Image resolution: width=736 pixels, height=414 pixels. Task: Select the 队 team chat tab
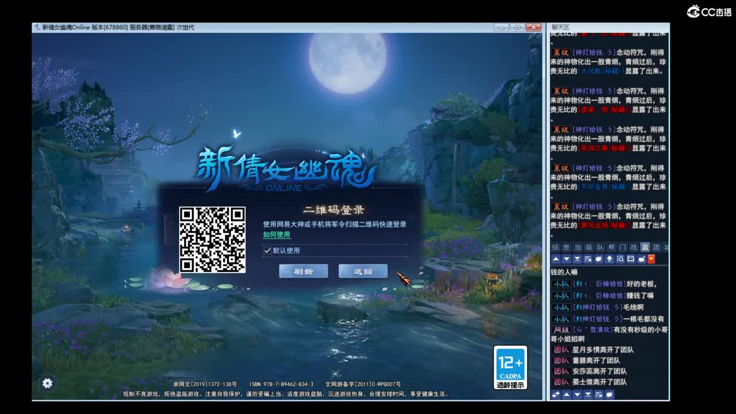[x=600, y=247]
